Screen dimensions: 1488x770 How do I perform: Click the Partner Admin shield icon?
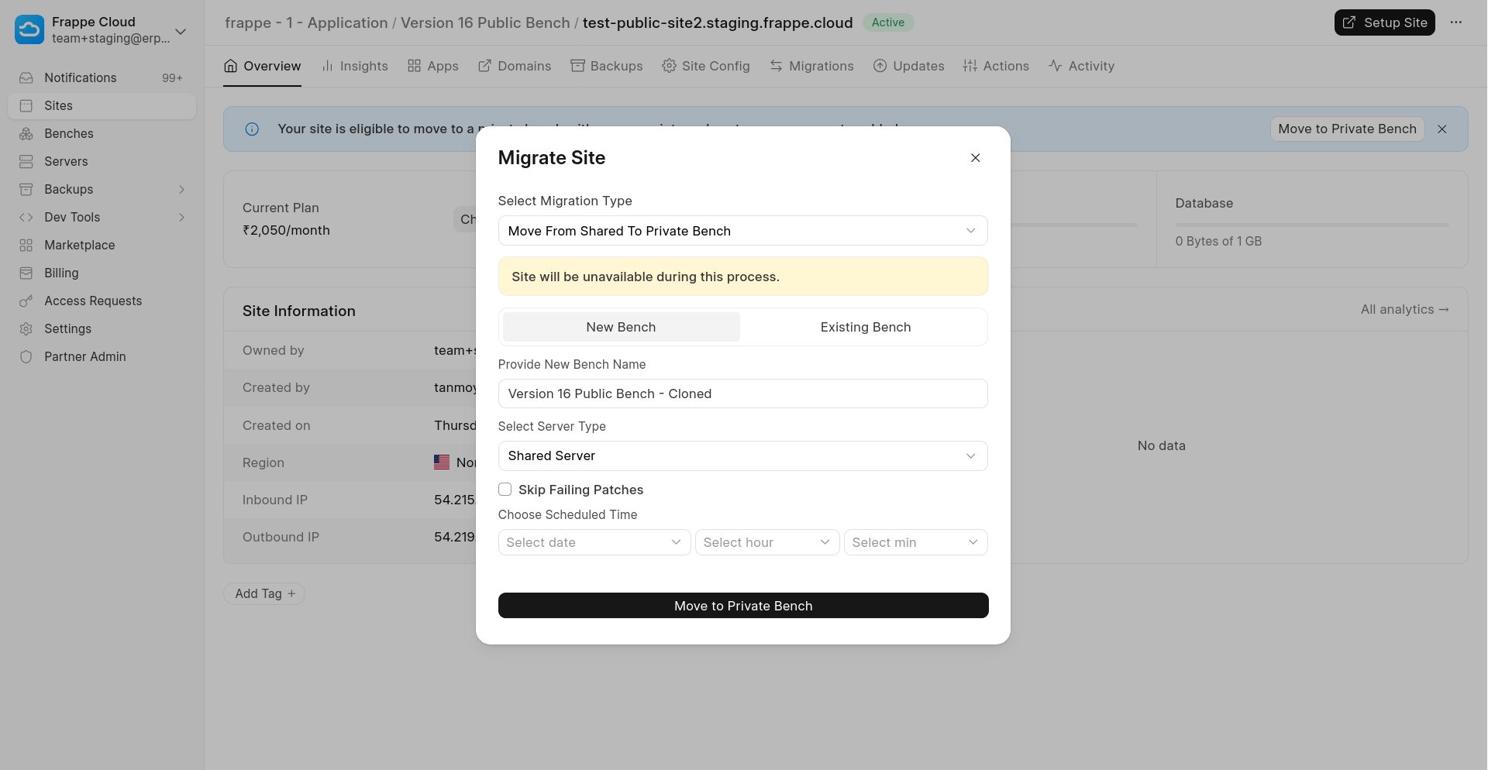click(26, 357)
